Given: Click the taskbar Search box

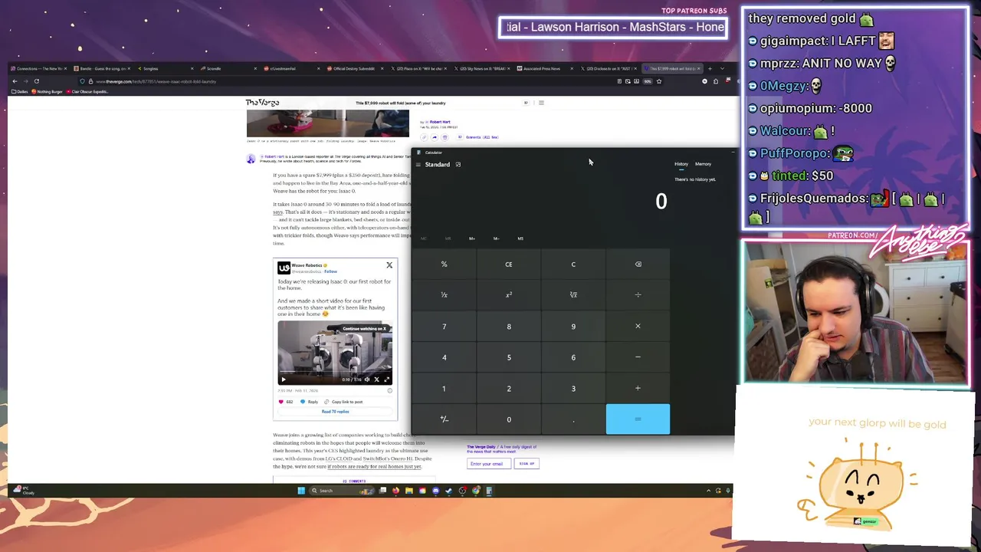Looking at the screenshot, I should coord(341,491).
